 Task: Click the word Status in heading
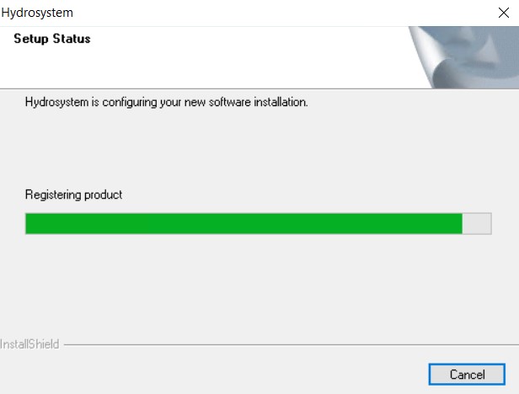[x=72, y=39]
